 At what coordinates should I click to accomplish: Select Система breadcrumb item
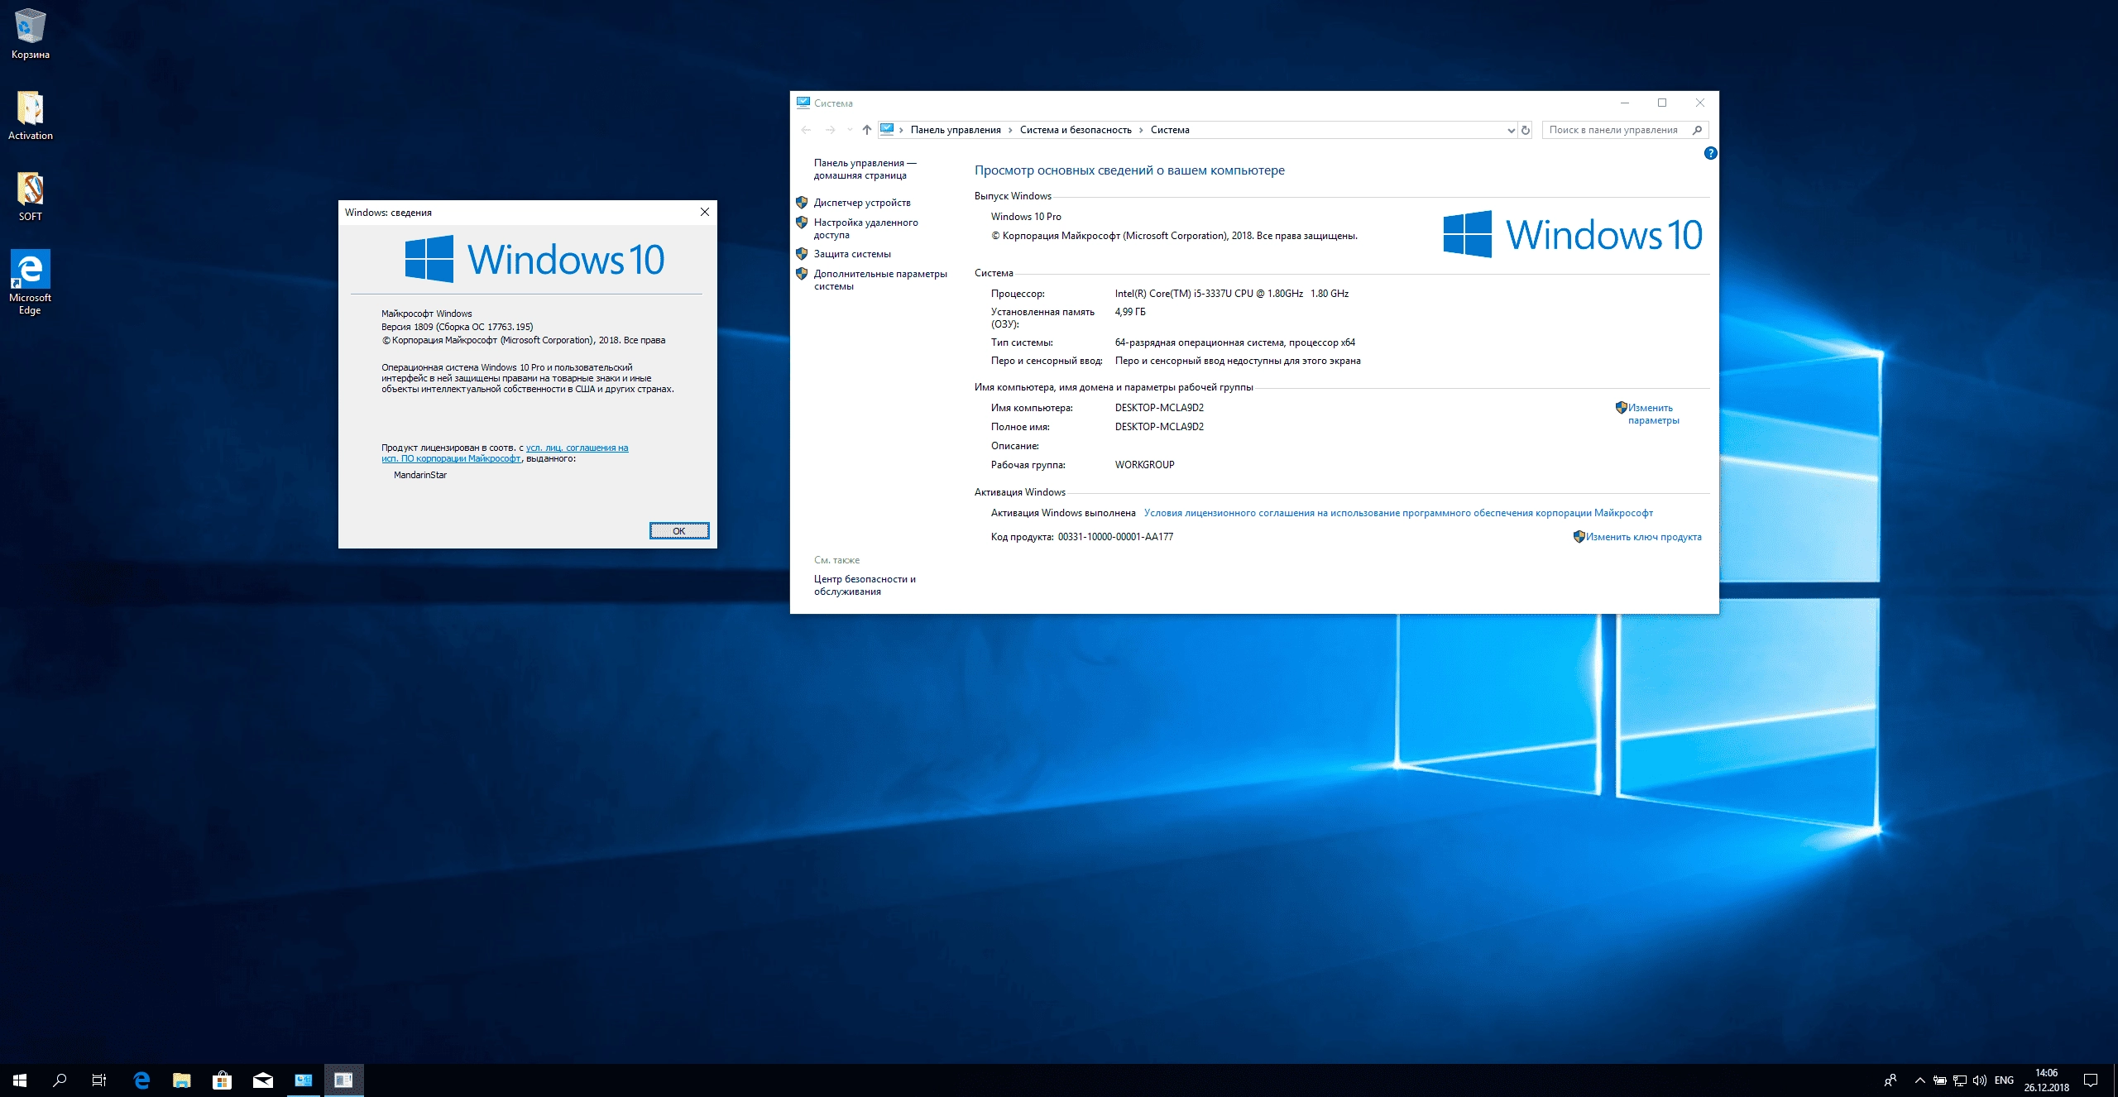(1170, 130)
